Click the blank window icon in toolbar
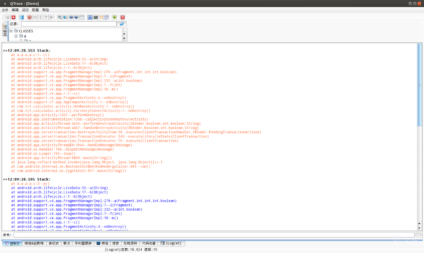 click(x=82, y=17)
